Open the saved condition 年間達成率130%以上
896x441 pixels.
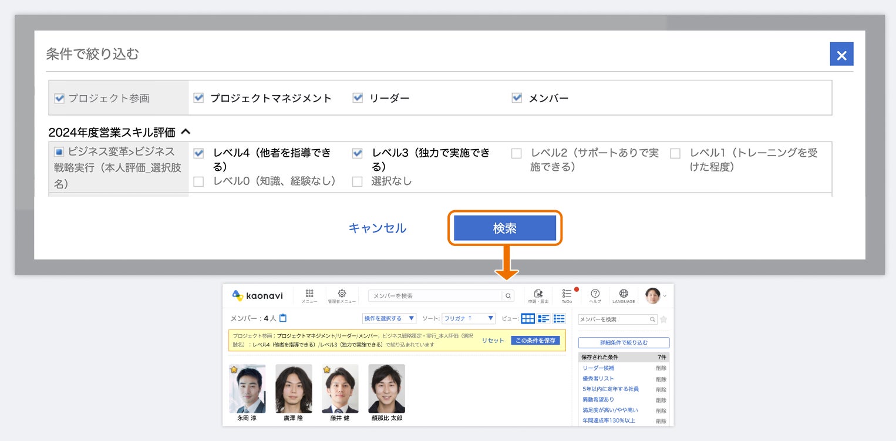609,421
